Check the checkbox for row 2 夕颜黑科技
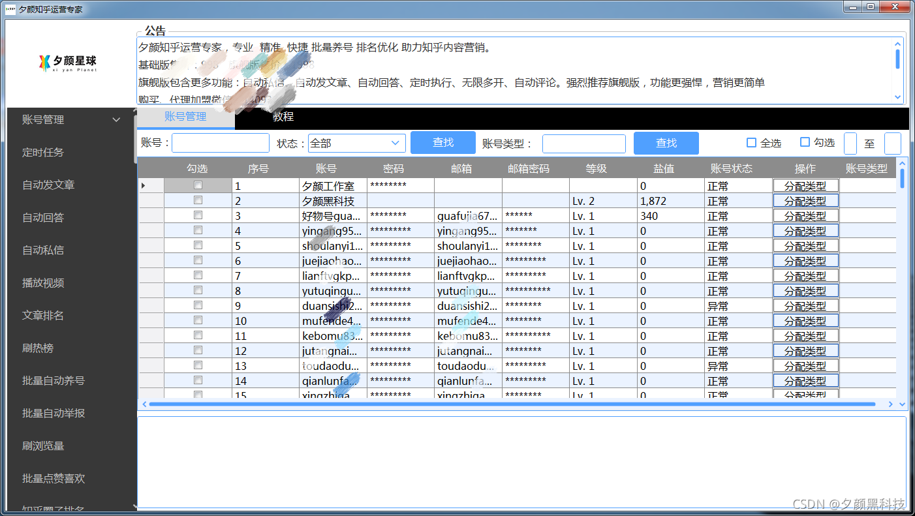This screenshot has height=516, width=915. pyautogui.click(x=198, y=200)
